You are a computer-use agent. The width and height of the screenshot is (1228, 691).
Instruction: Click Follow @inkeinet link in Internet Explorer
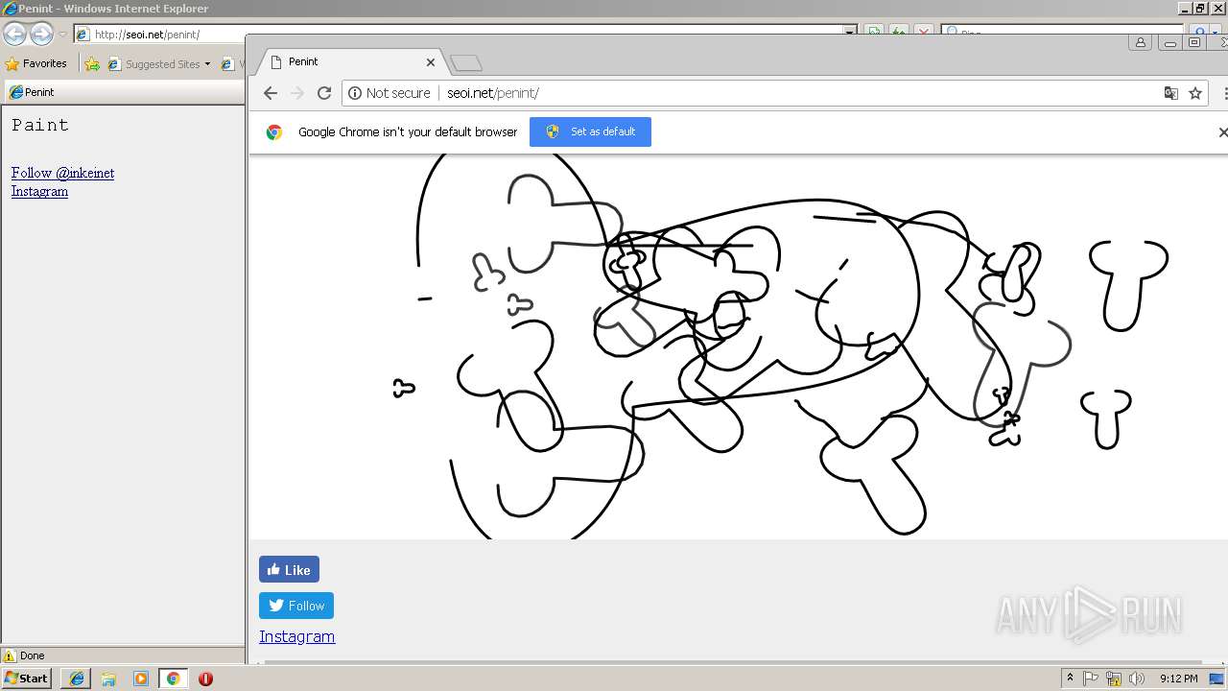(62, 173)
